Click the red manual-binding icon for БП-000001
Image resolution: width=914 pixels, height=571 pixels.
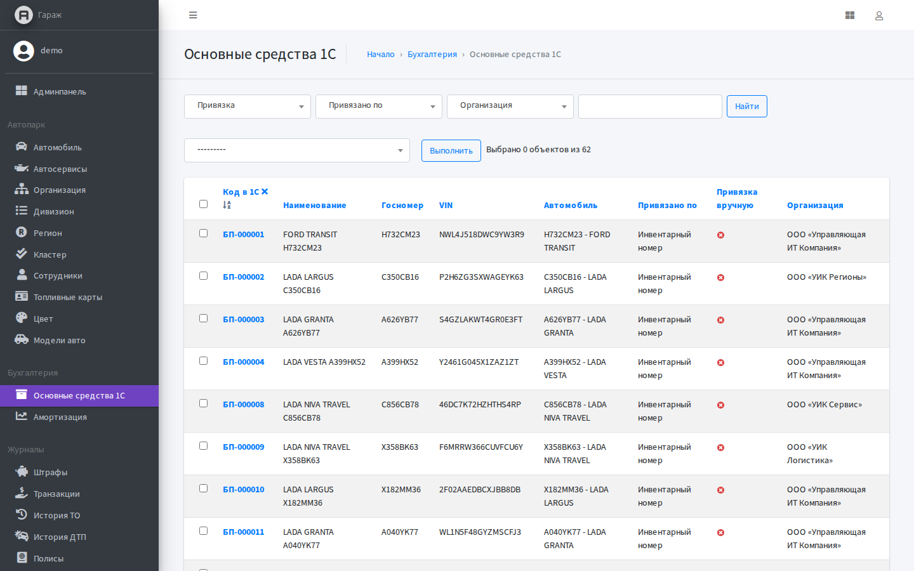point(720,235)
